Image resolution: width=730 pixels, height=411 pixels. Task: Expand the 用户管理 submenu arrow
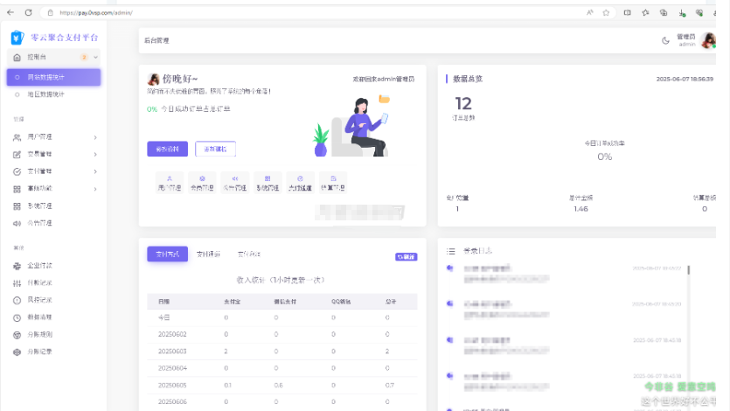click(x=95, y=137)
